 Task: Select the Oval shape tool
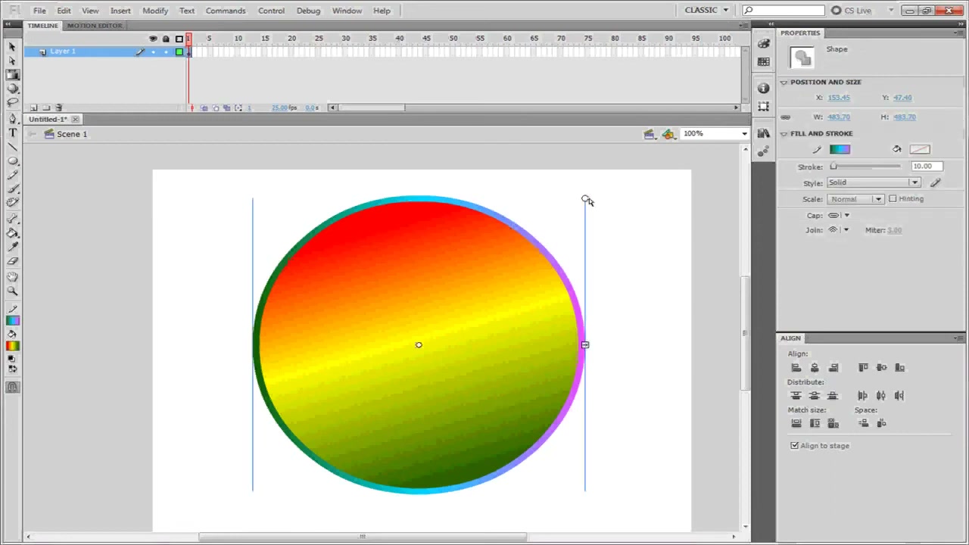point(12,161)
